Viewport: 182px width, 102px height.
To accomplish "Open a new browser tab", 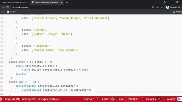I will point(67,3).
